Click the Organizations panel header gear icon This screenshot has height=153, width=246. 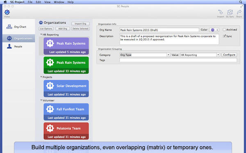[41, 22]
